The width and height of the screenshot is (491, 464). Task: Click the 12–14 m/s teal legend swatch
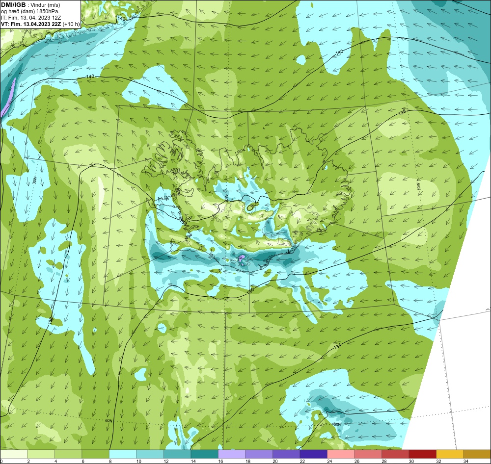(x=177, y=454)
